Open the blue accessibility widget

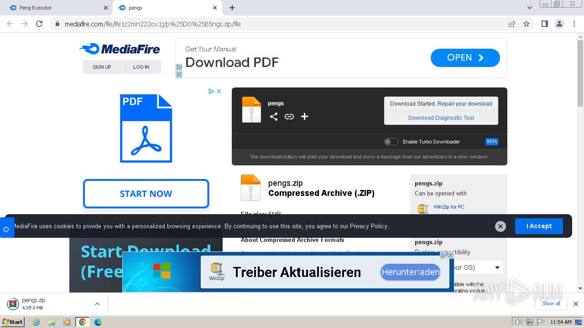pos(6,228)
